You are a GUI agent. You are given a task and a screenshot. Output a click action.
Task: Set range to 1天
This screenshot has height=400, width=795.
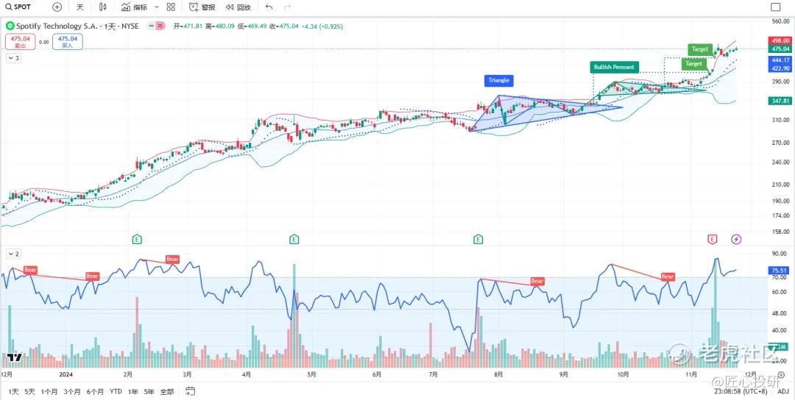[14, 391]
